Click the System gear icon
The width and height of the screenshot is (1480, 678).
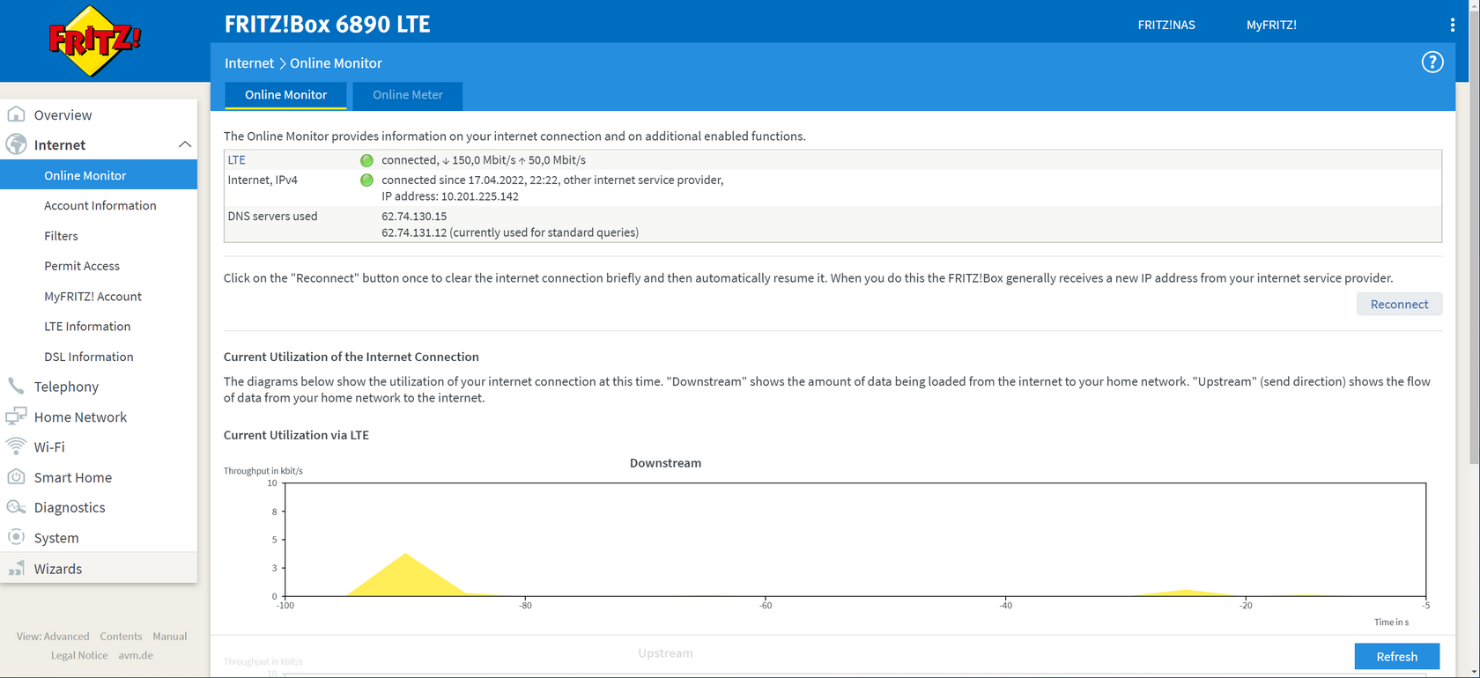(x=16, y=537)
